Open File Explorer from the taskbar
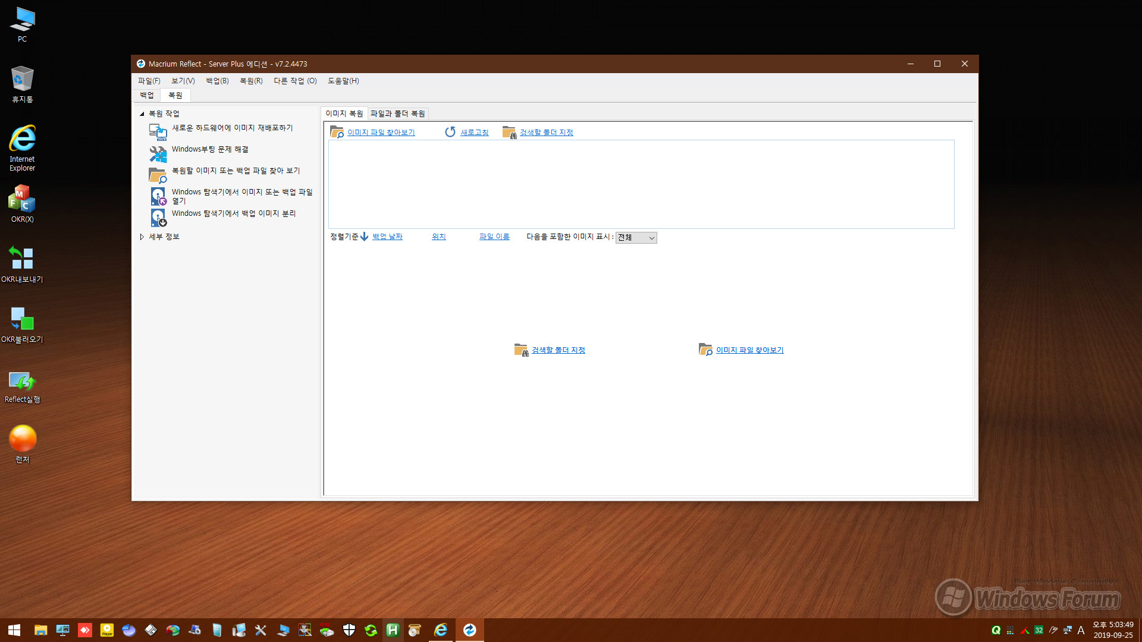Image resolution: width=1142 pixels, height=642 pixels. click(x=40, y=630)
